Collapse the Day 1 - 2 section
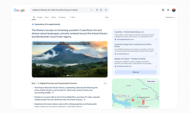Viewport: 190px width, 113px height. pos(105,83)
